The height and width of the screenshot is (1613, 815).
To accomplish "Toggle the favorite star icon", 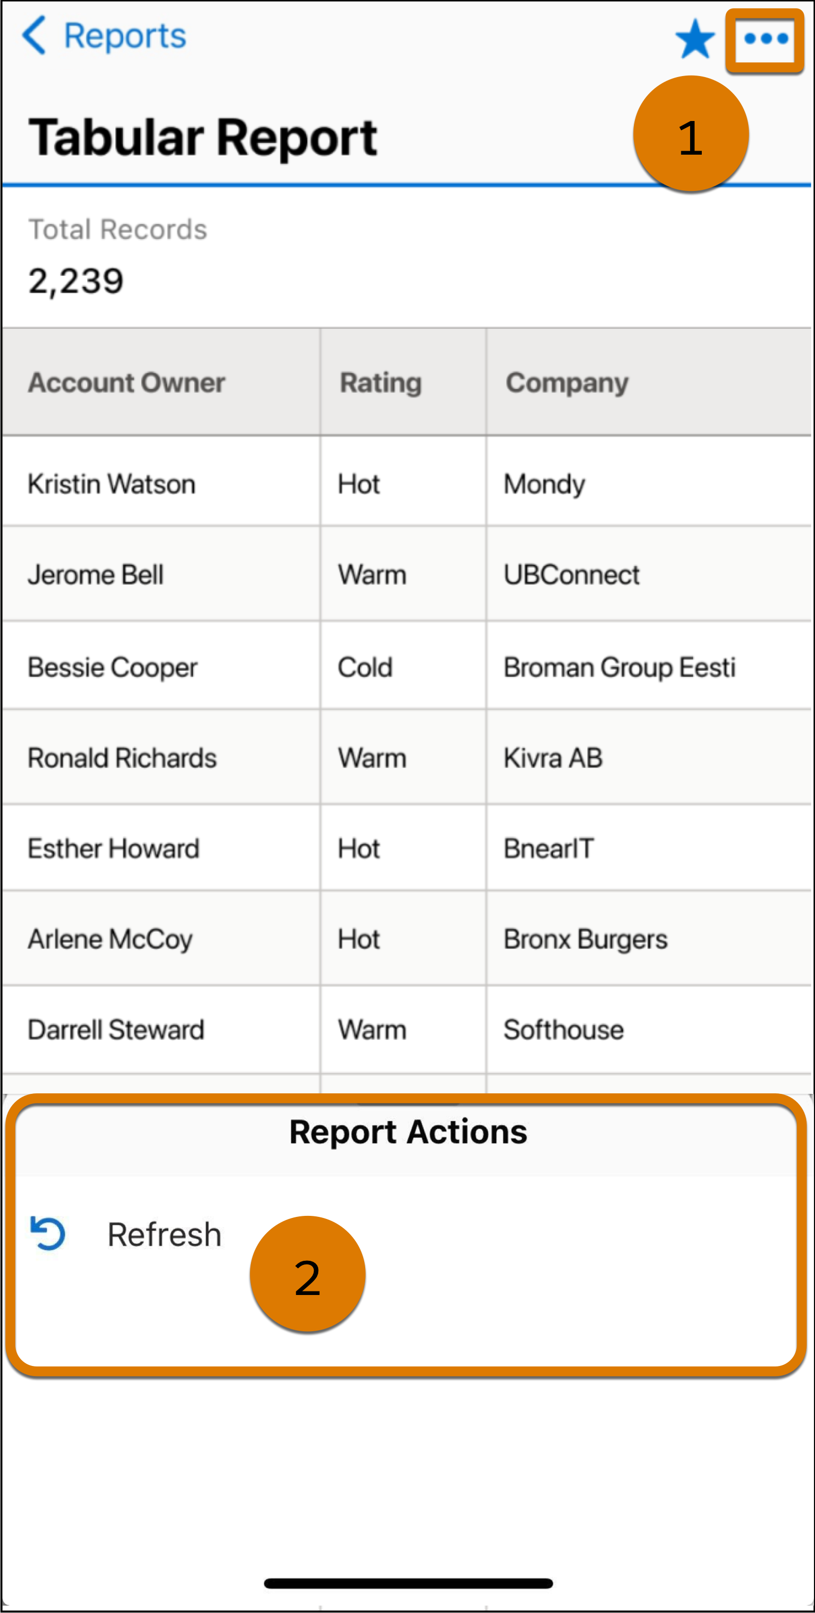I will (x=695, y=39).
